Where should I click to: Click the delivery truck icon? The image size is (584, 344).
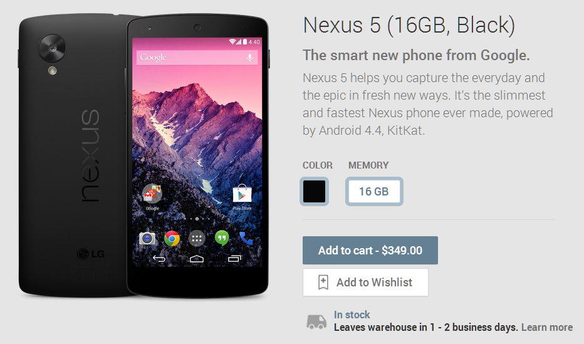click(x=316, y=321)
